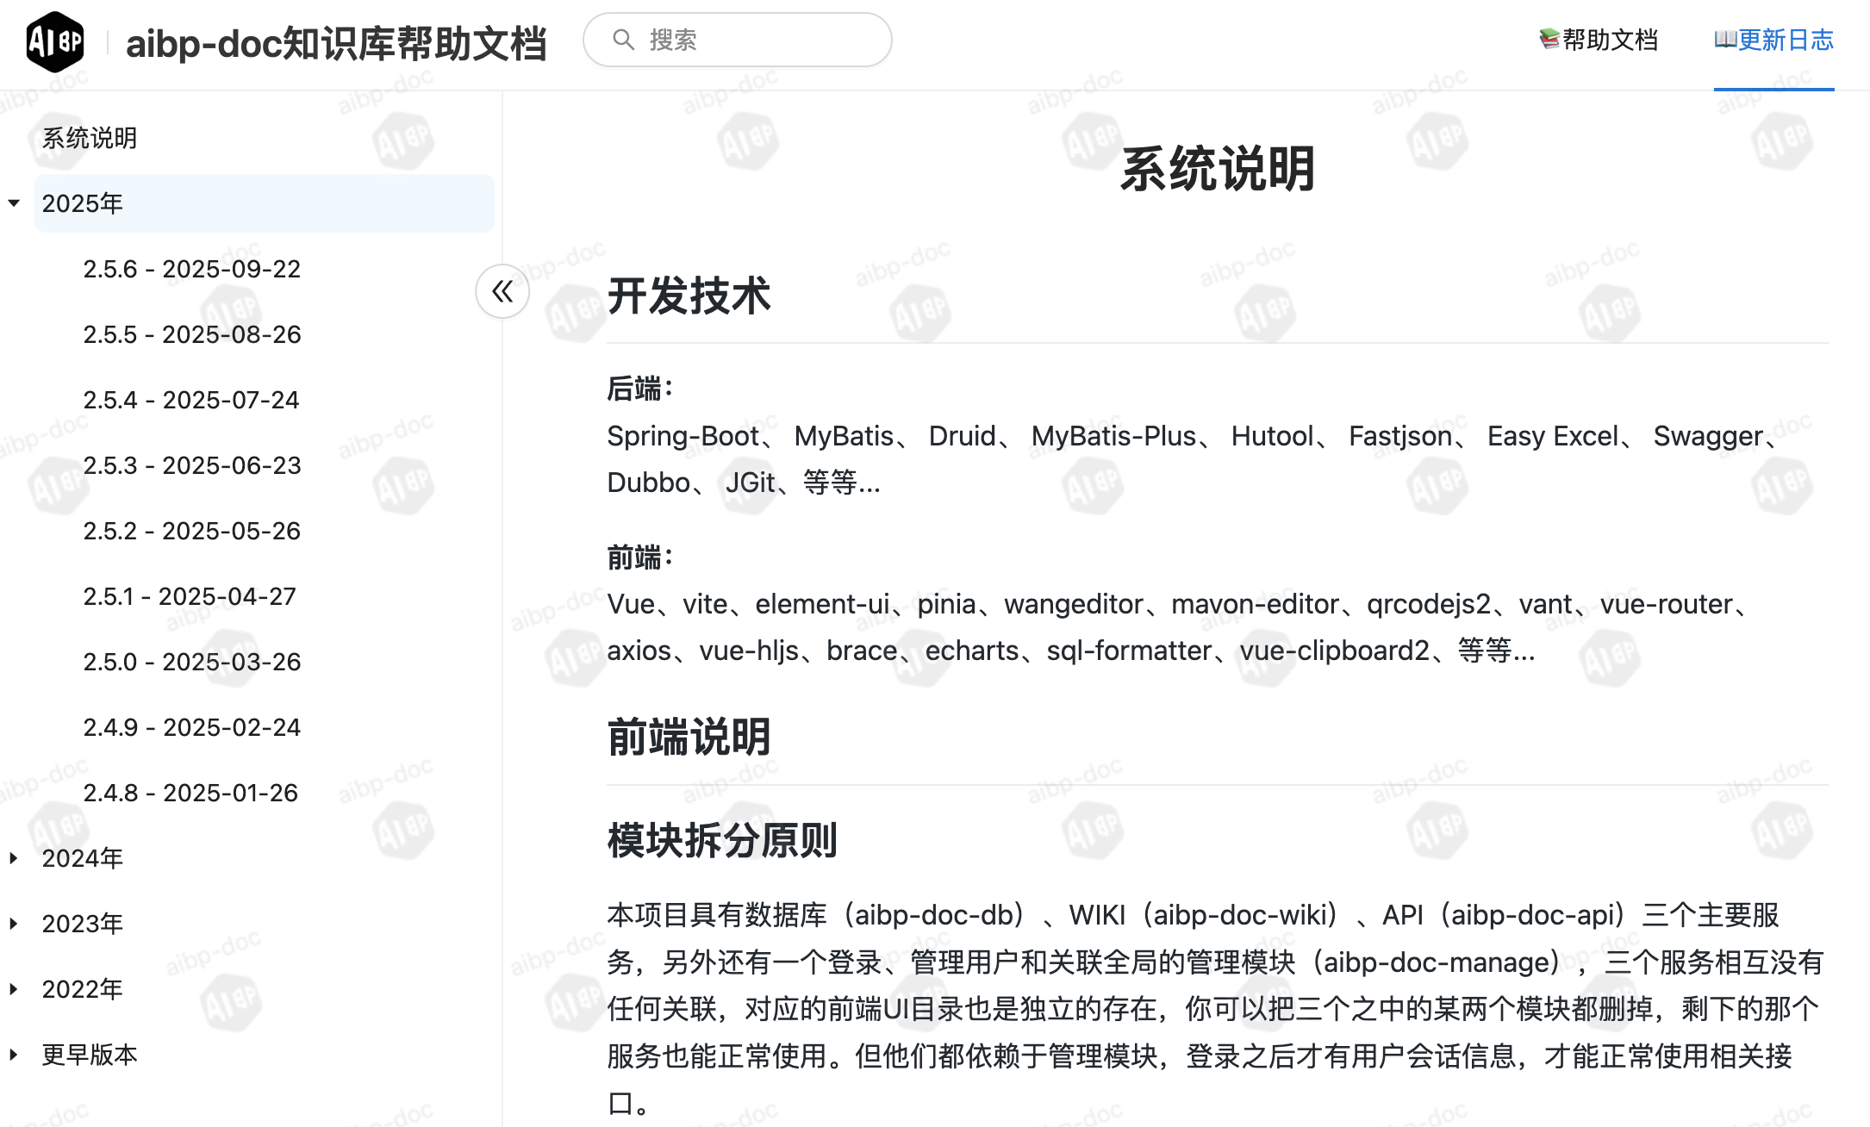The width and height of the screenshot is (1870, 1127).
Task: Switch to the 更新日志 tab
Action: coord(1786,40)
